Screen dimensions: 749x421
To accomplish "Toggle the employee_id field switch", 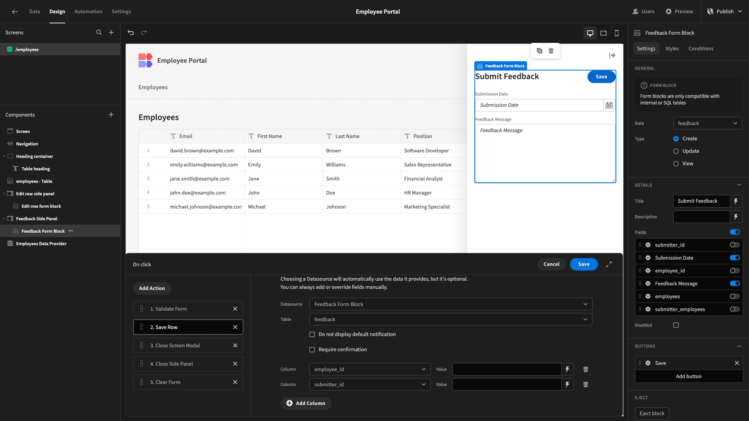I will [735, 271].
